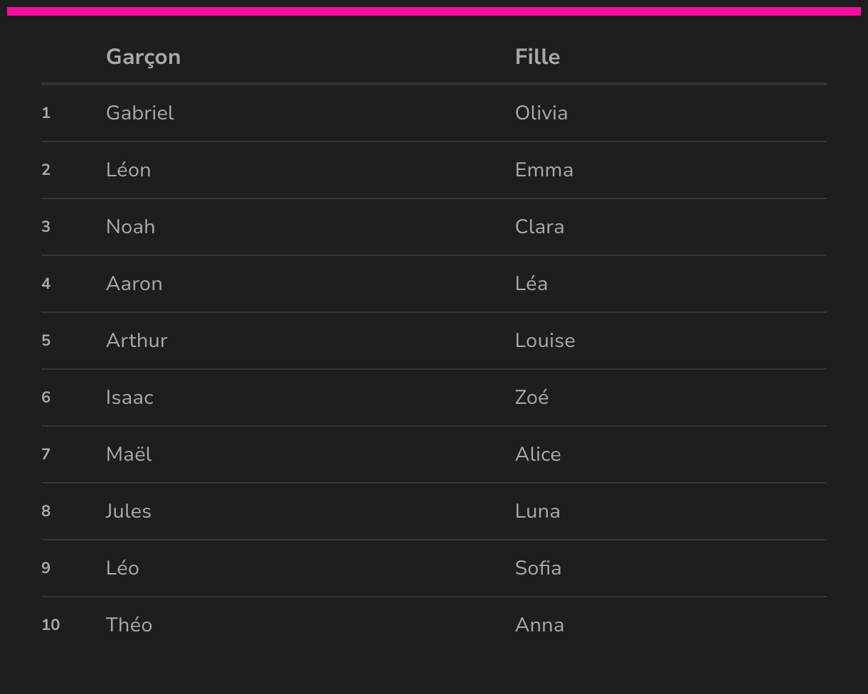Select the name Louise
The image size is (868, 694).
click(x=545, y=341)
